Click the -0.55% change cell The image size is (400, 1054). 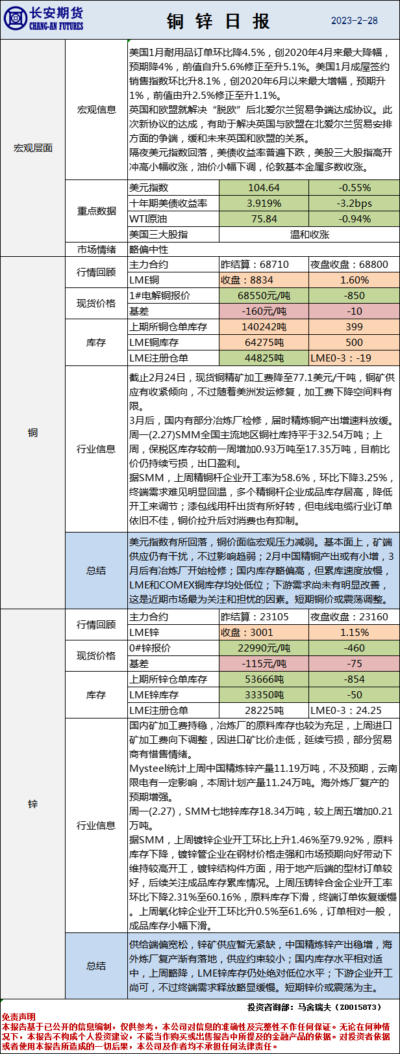pyautogui.click(x=354, y=187)
